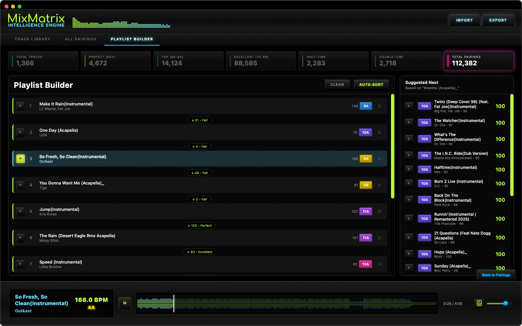Pause the currently playing "So Fresh, So Clean"
This screenshot has height=326, width=522.
[x=21, y=159]
